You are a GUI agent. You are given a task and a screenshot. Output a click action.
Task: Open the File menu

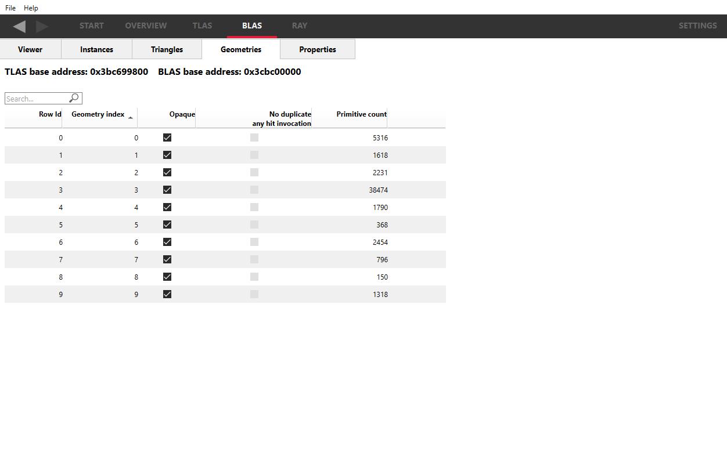pos(10,8)
